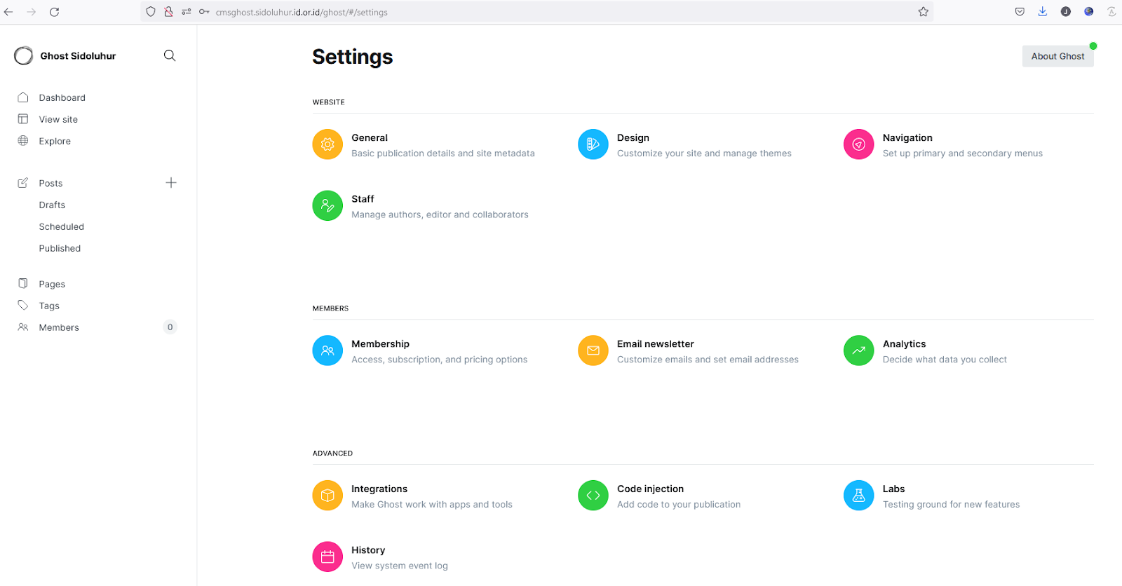Open Staff settings green person icon

pos(327,205)
